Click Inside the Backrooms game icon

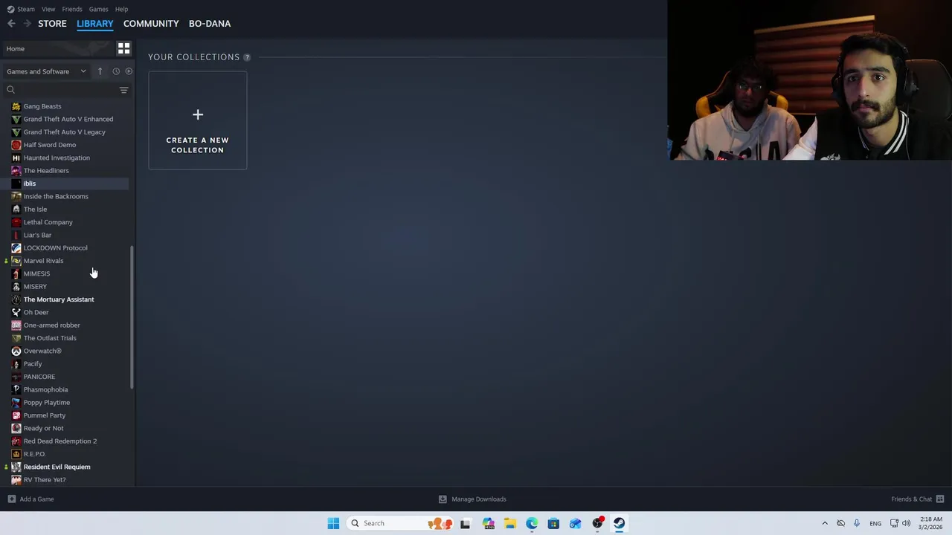coord(16,196)
